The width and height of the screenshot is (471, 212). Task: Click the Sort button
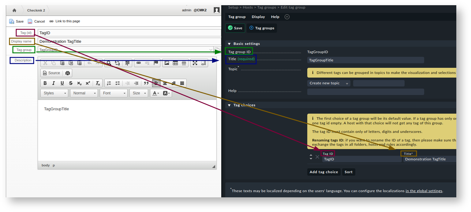click(x=349, y=172)
